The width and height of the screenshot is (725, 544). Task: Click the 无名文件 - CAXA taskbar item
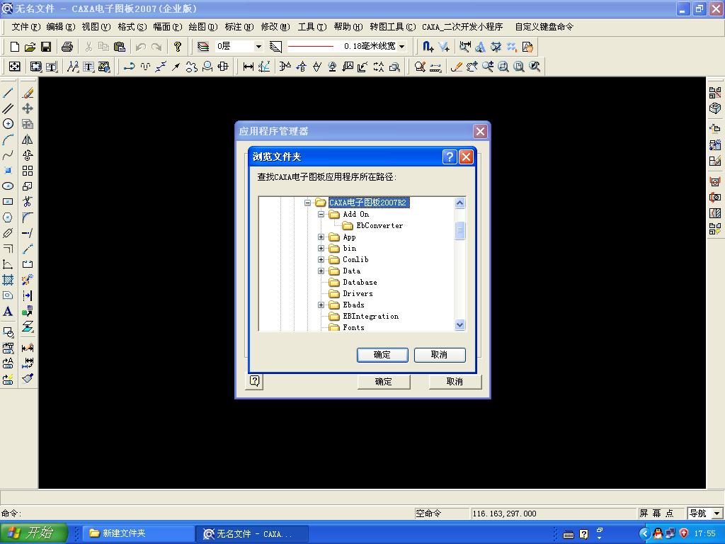(x=252, y=533)
